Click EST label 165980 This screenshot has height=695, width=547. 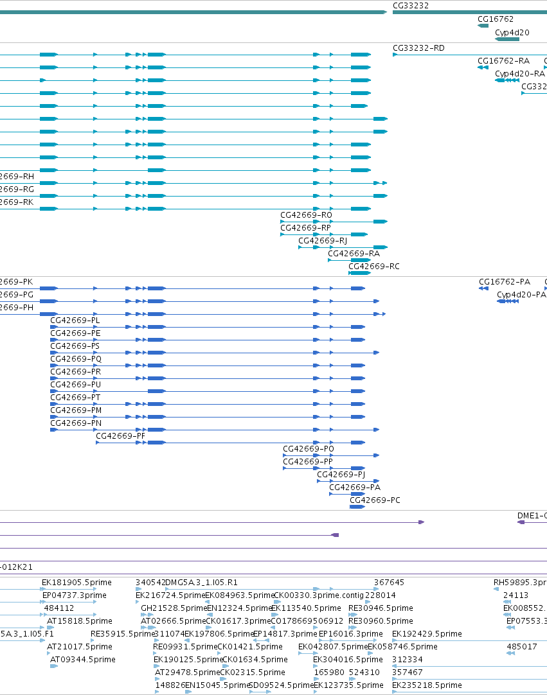pos(329,673)
